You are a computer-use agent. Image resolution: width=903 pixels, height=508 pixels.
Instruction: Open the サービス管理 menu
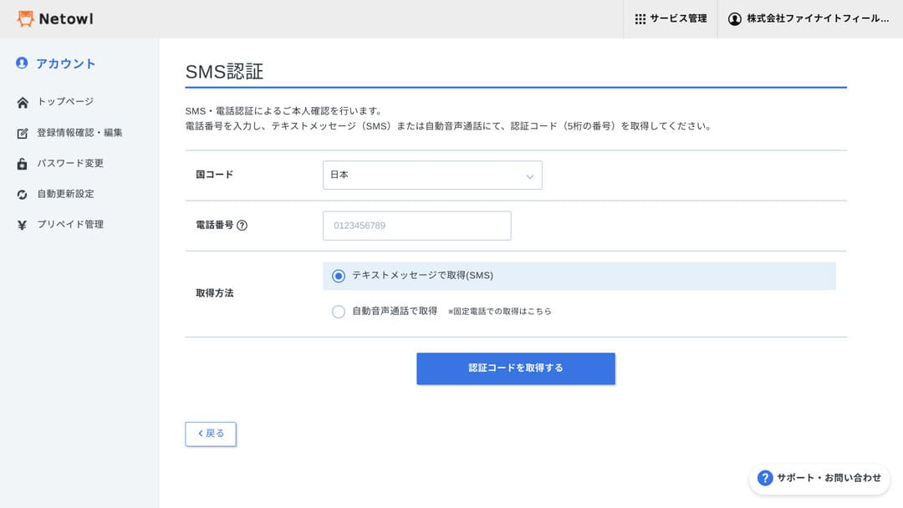pos(678,18)
